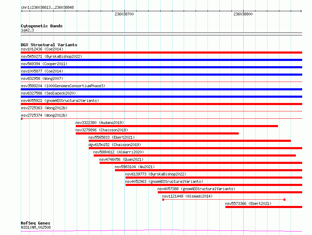Click the 236038700 ruler position label
Screen dimensions: 312x235
click(124, 14)
